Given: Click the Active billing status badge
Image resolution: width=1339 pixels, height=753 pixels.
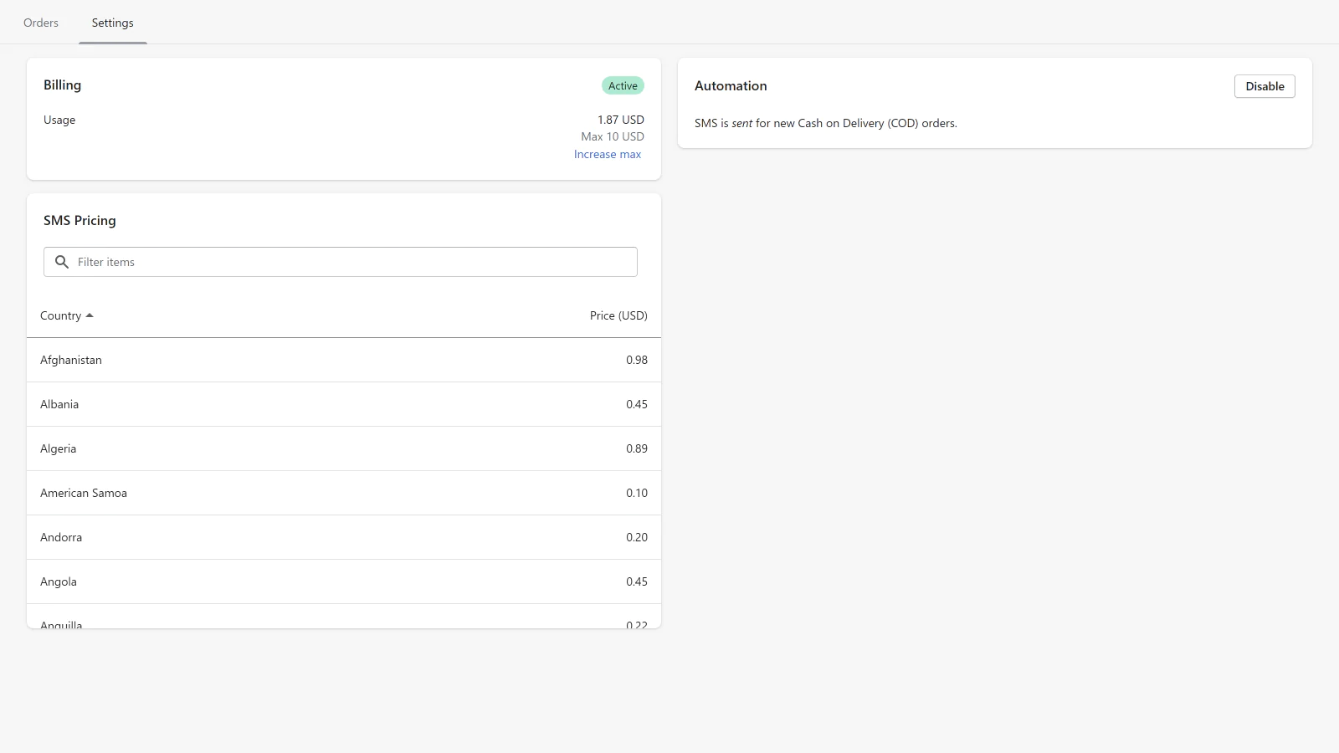Looking at the screenshot, I should (x=623, y=85).
